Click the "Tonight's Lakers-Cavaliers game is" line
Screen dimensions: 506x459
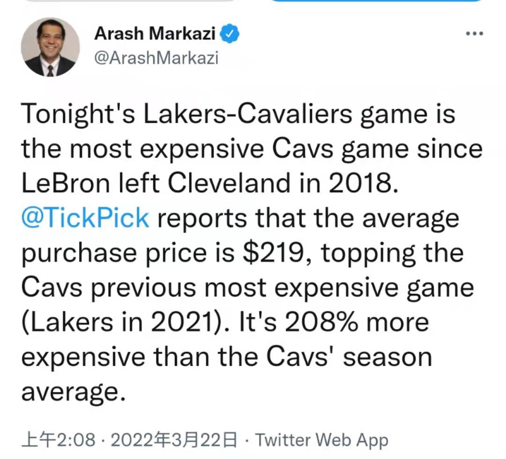click(238, 114)
